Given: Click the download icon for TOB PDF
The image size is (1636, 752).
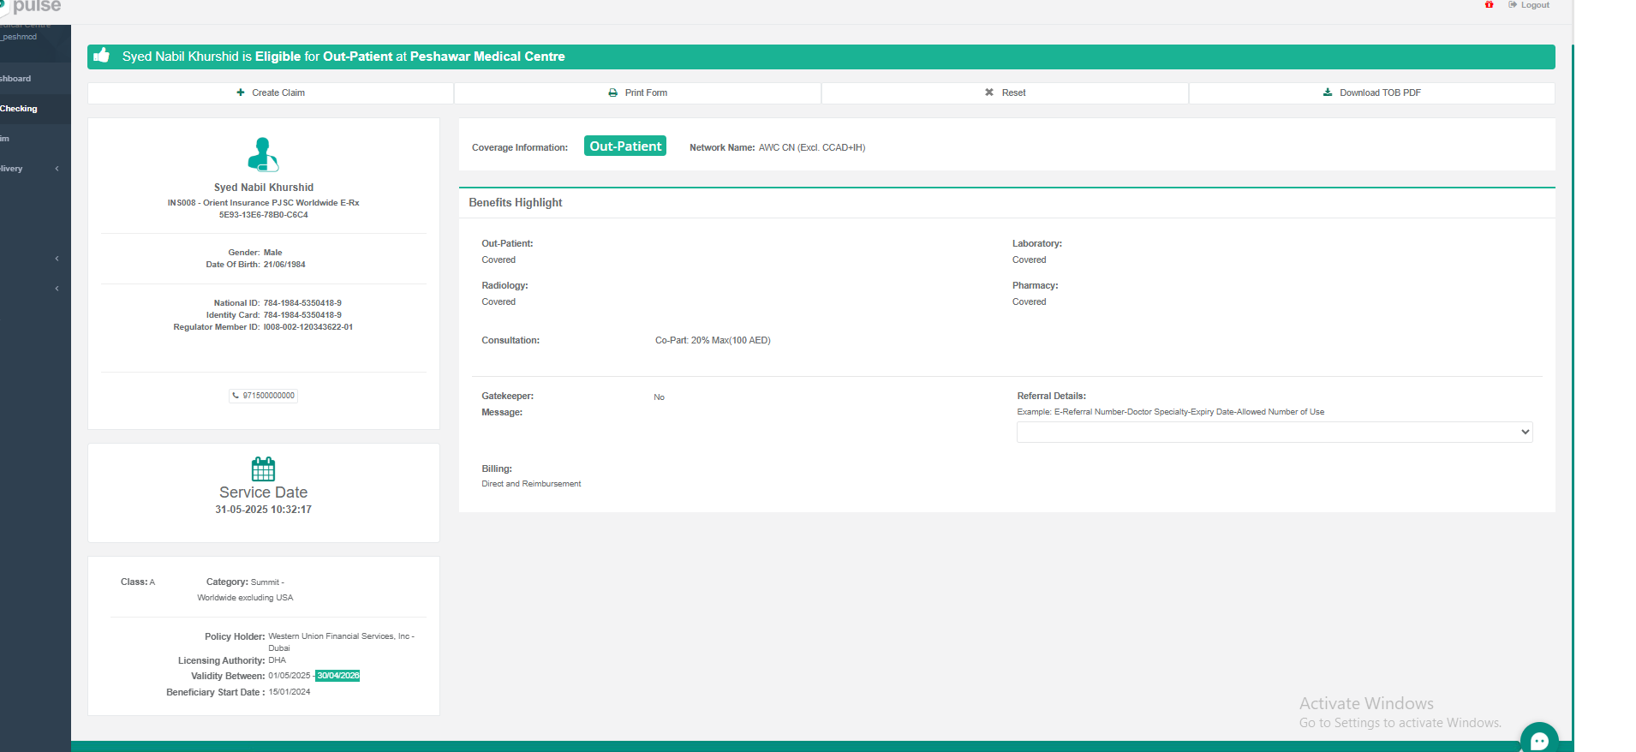Looking at the screenshot, I should [x=1328, y=93].
